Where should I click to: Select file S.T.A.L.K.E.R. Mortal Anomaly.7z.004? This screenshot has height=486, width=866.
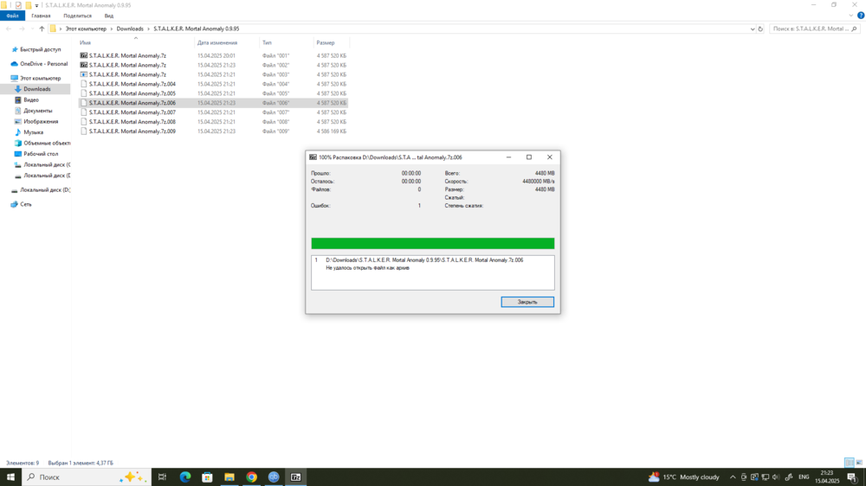[x=132, y=84]
